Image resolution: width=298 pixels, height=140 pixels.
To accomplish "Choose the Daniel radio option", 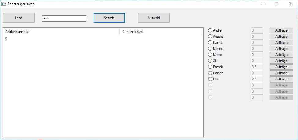I will point(210,43).
